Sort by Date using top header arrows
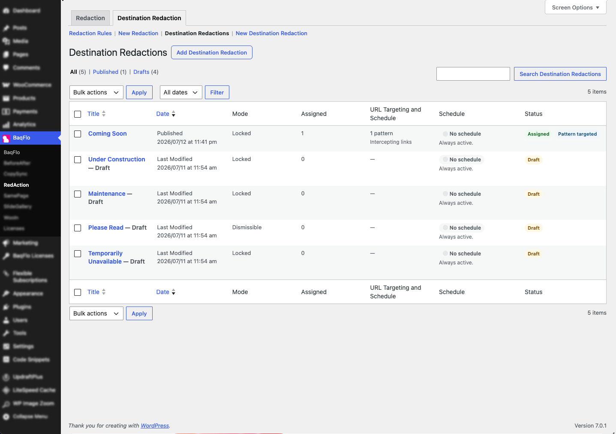Screen dimensions: 616x434 (173, 114)
